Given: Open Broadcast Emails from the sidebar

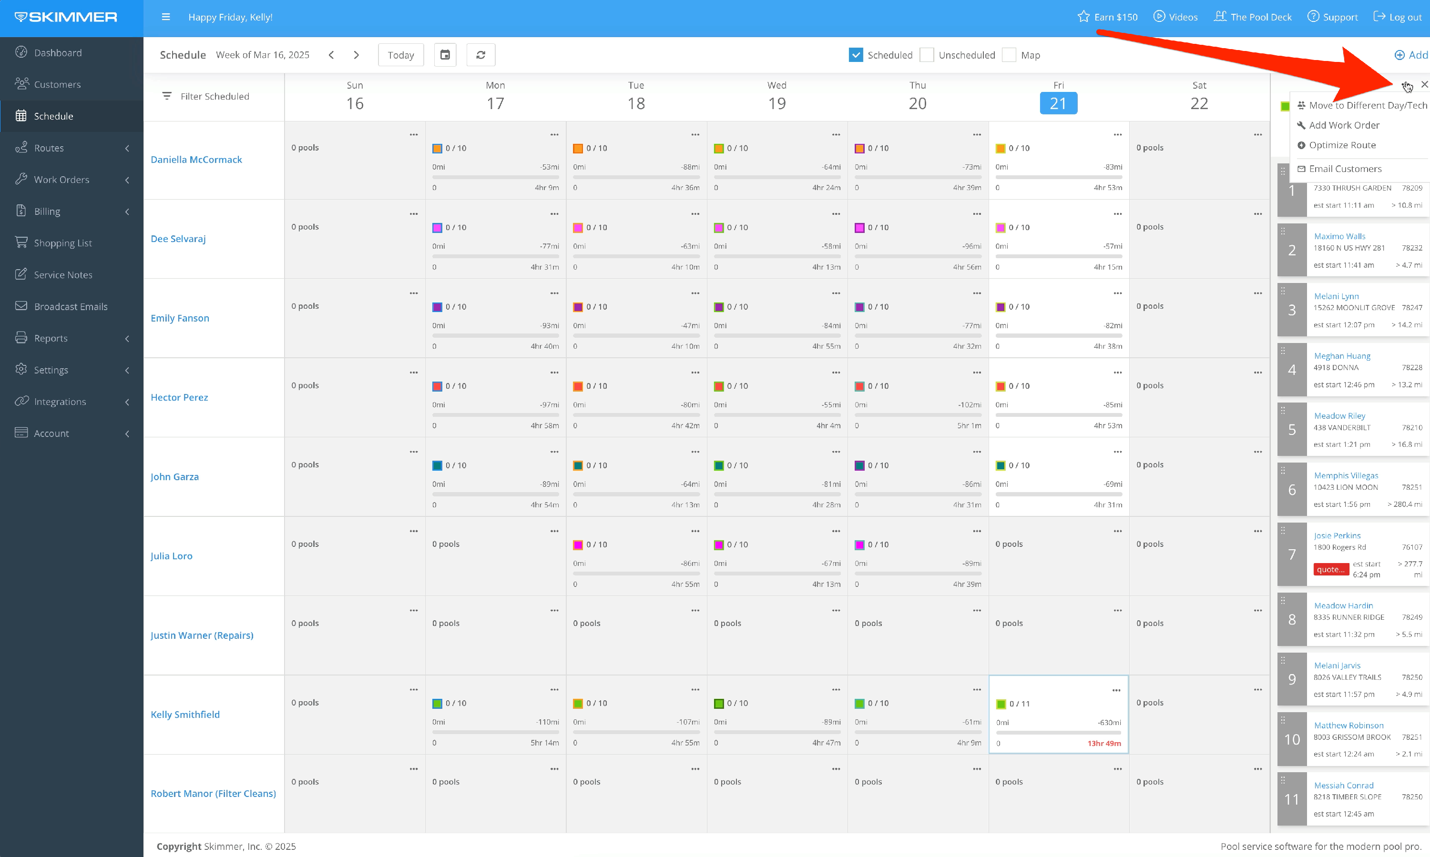Looking at the screenshot, I should [71, 306].
